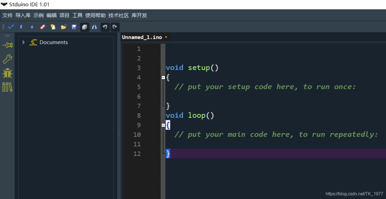
Task: Click on line number 6 in gutter
Action: pos(139,97)
